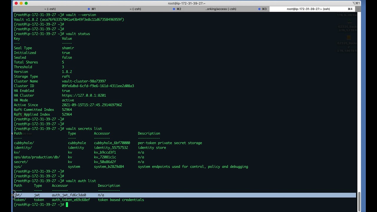Screen dimensions: 377x212
Task: Click the blue activity dot by ⌘3
Action: 259,9
